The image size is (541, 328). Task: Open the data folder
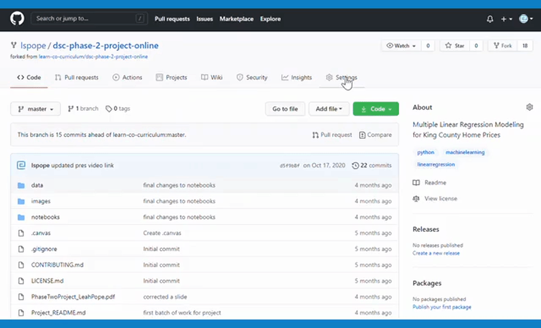37,185
